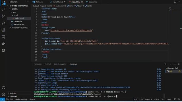Screen dimensions: 182x102
Task: Split the editor to the right
Action: pos(175,2)
